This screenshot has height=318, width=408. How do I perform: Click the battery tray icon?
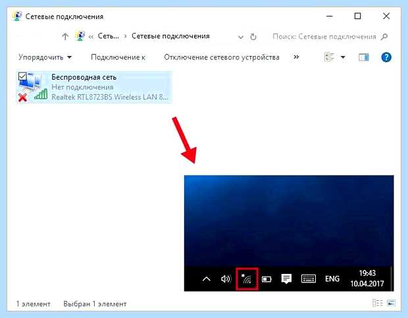267,279
